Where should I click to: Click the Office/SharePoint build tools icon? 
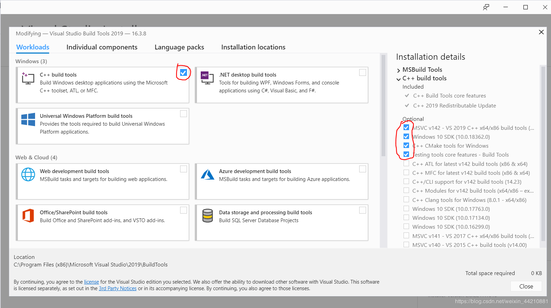tap(28, 216)
